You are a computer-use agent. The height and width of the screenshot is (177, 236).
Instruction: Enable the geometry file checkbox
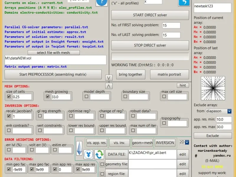(102, 164)
